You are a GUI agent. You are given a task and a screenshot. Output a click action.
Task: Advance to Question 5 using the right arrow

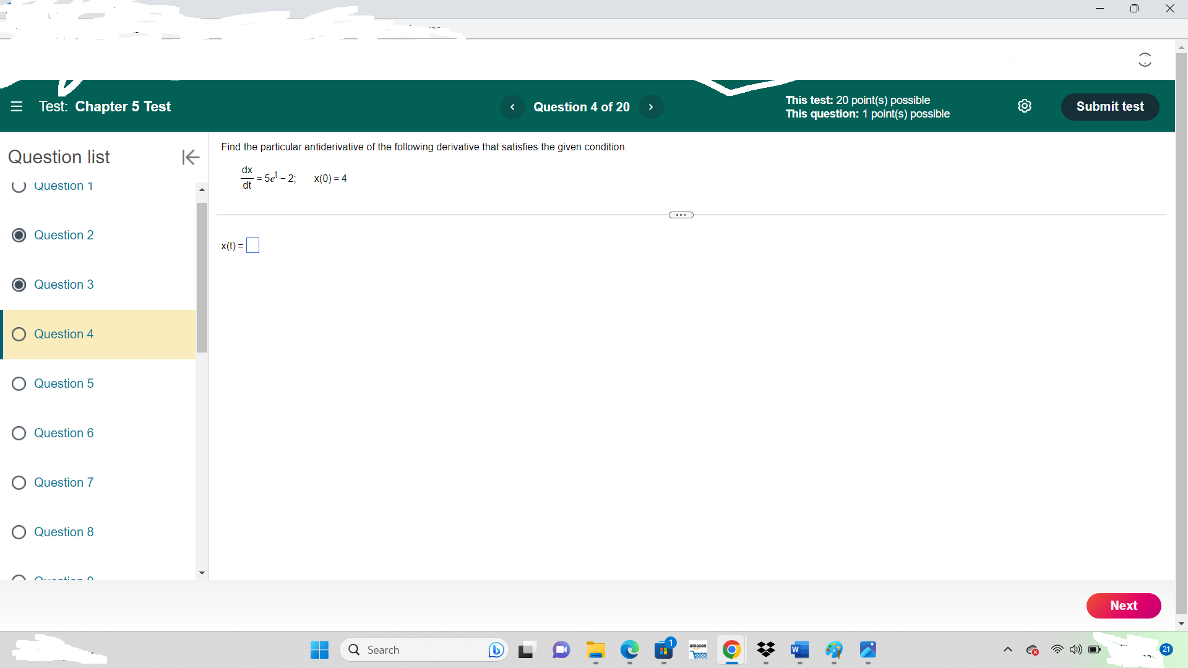651,106
